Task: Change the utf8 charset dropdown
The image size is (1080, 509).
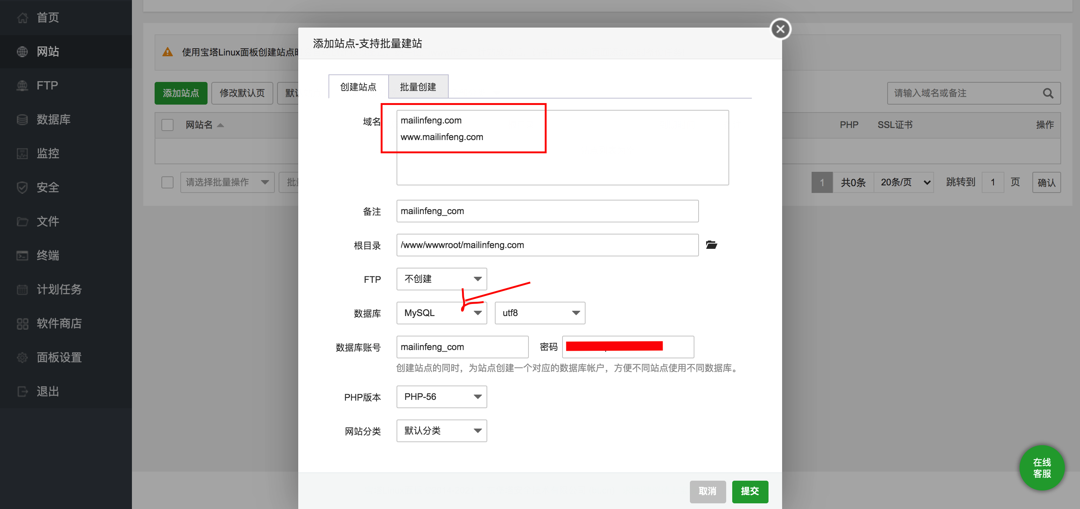Action: pyautogui.click(x=539, y=313)
